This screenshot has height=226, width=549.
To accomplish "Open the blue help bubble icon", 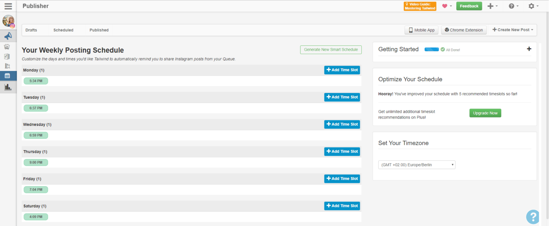I will [x=533, y=216].
